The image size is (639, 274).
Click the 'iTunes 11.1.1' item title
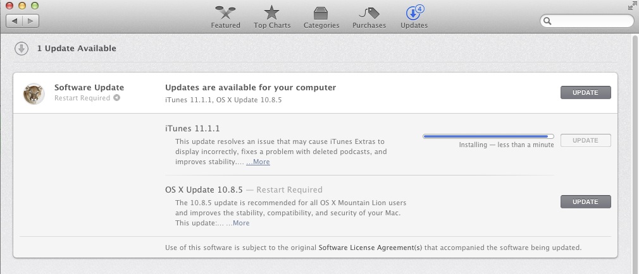[192, 128]
